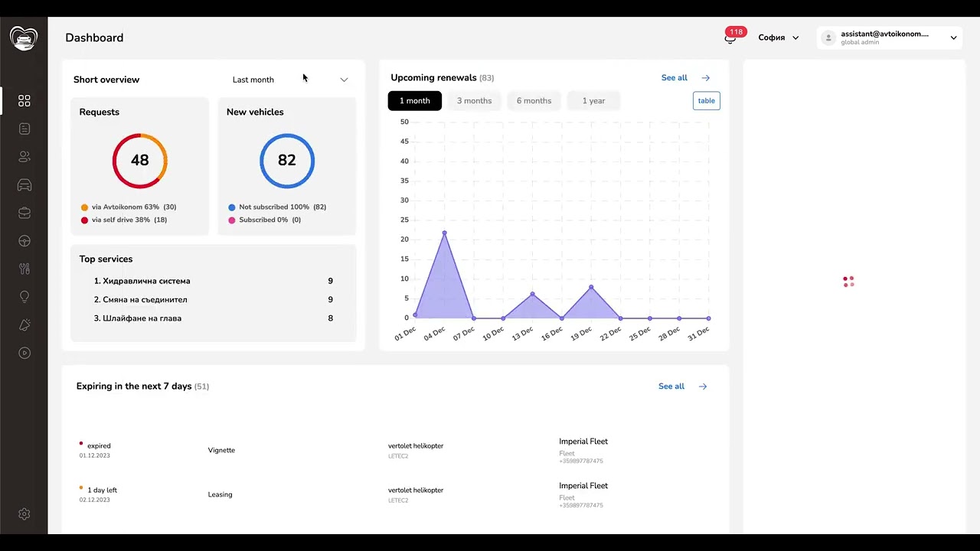This screenshot has width=980, height=551.
Task: Click the New vehicles donut chart showing 82
Action: coord(287,161)
